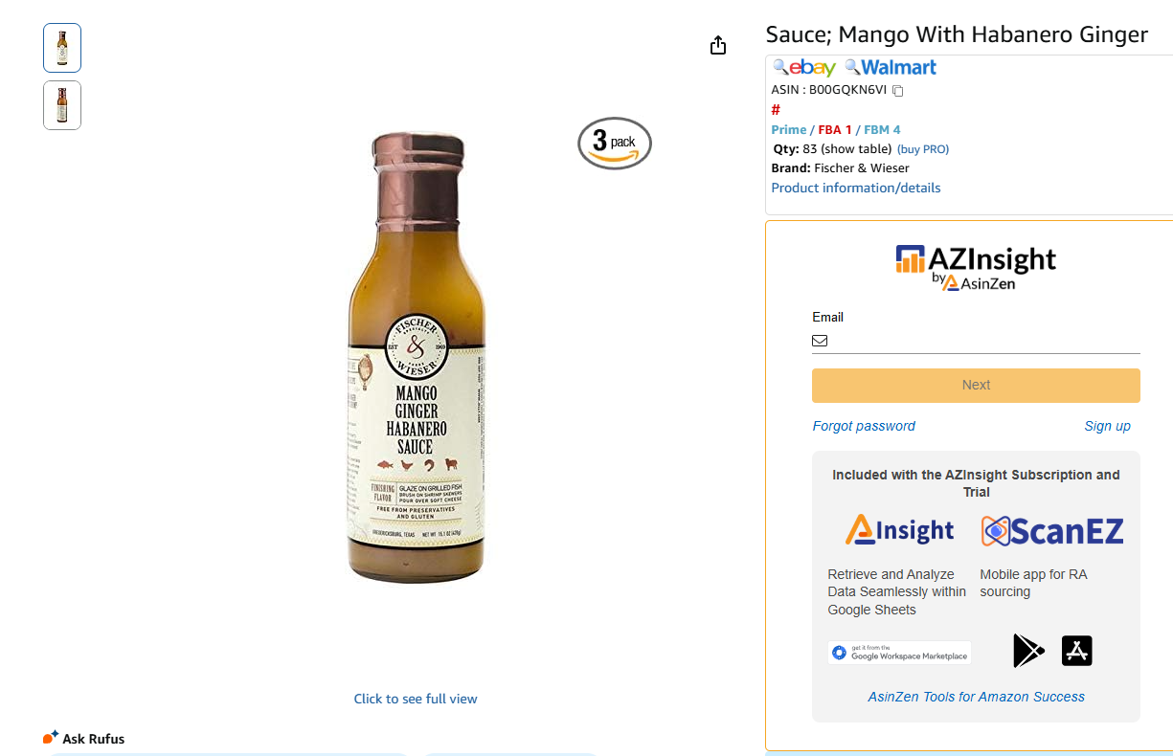Click the AZInsight by AsinZen logo
The image size is (1173, 756).
[x=976, y=267]
